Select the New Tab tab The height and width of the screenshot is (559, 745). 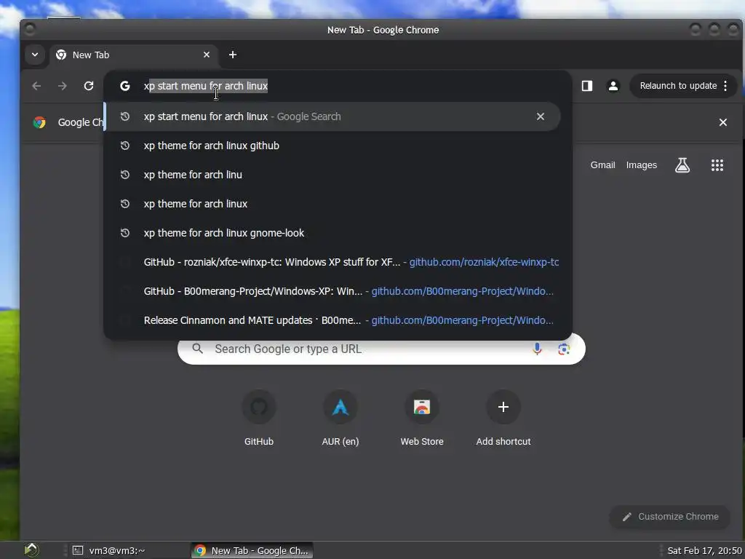coord(133,55)
